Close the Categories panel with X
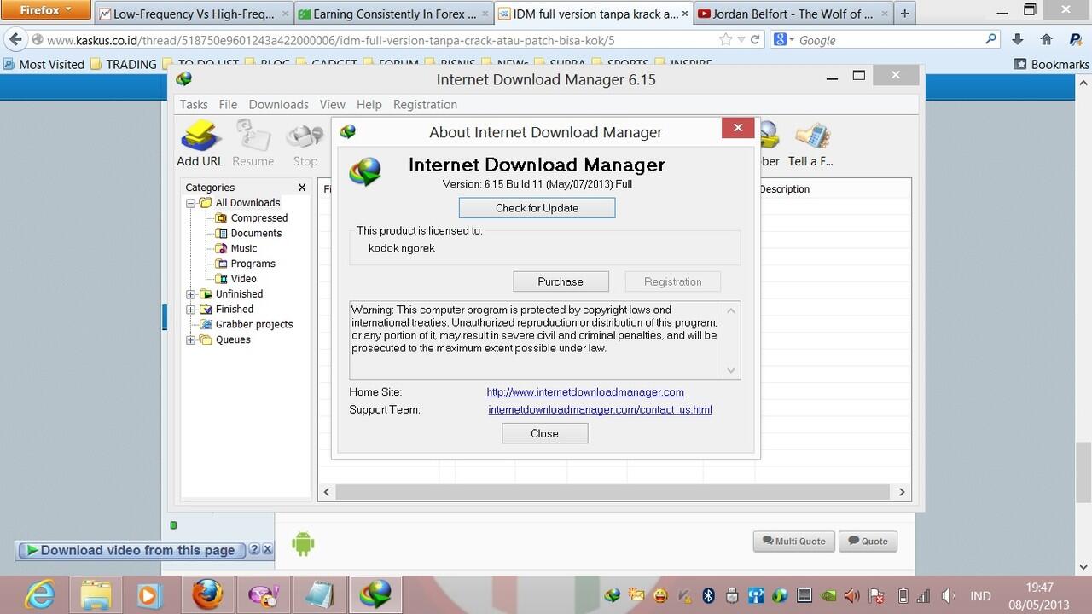This screenshot has height=614, width=1092. click(x=302, y=188)
